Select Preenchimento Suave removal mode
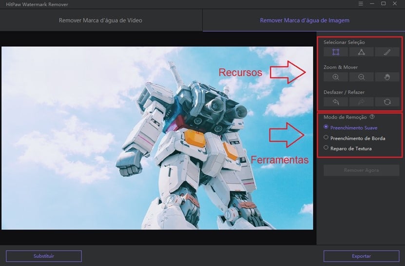This screenshot has width=405, height=266. tap(326, 127)
